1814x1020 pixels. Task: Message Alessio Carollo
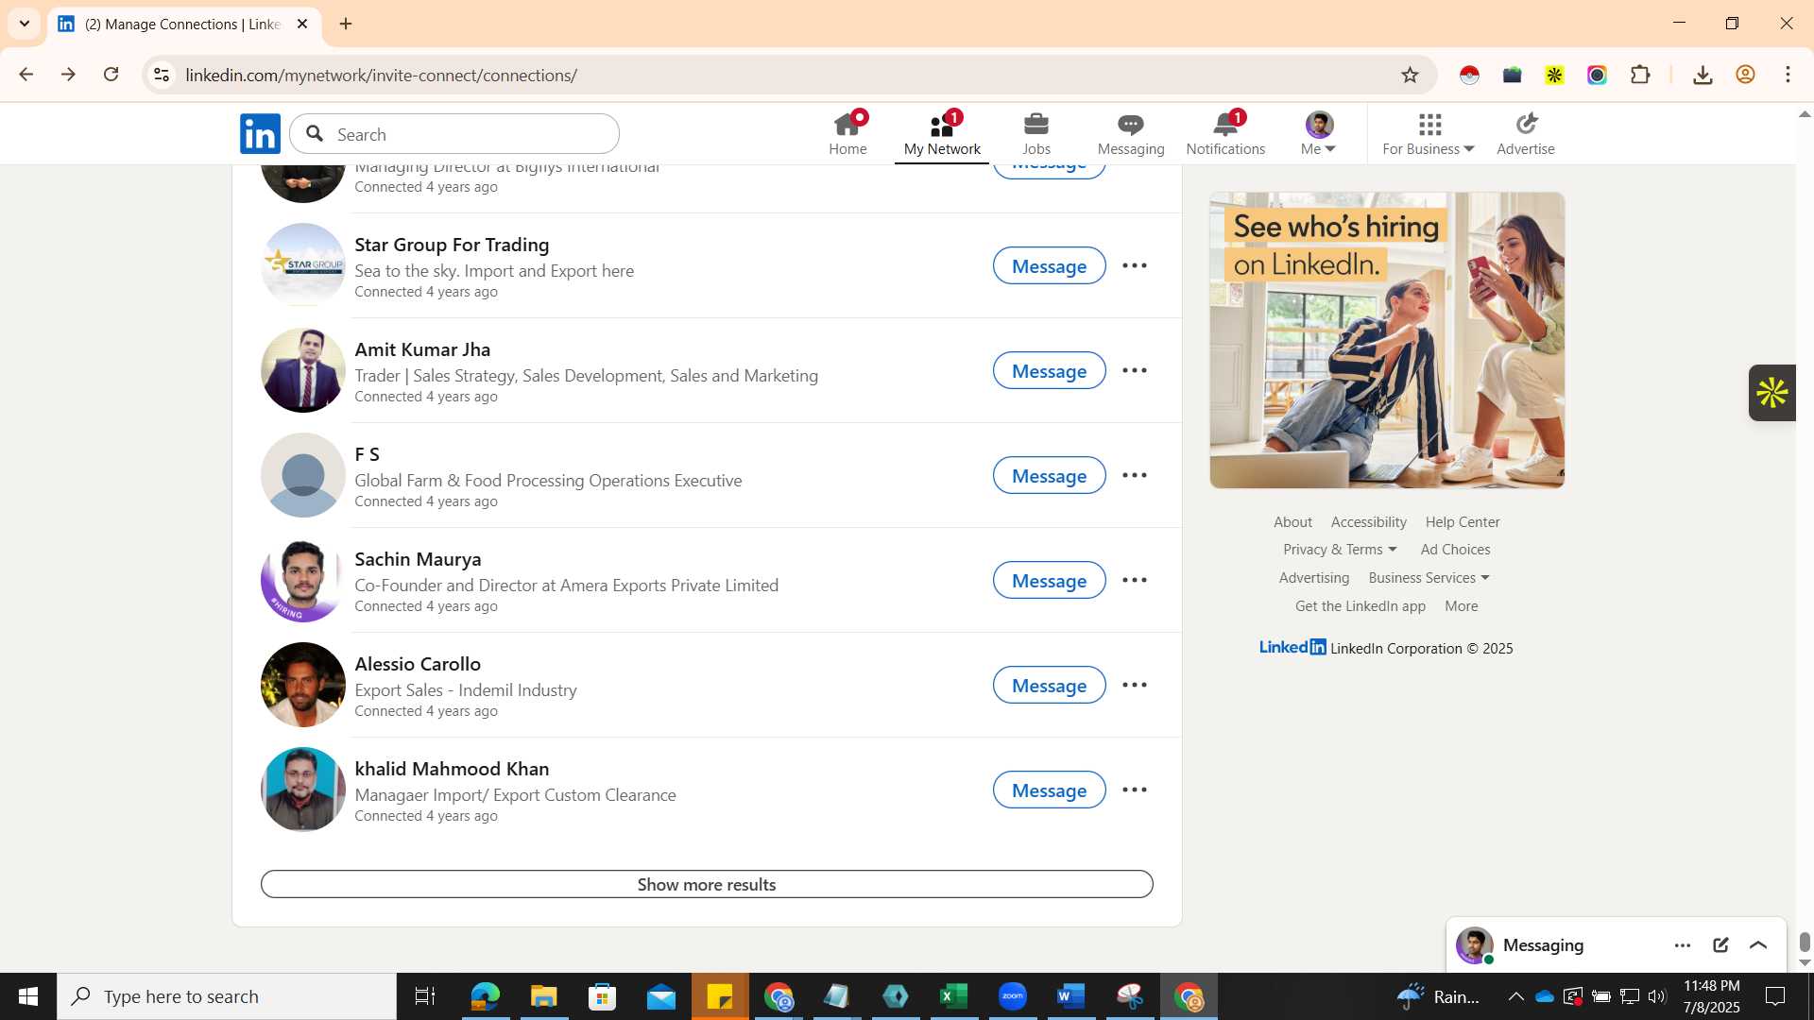tap(1049, 686)
